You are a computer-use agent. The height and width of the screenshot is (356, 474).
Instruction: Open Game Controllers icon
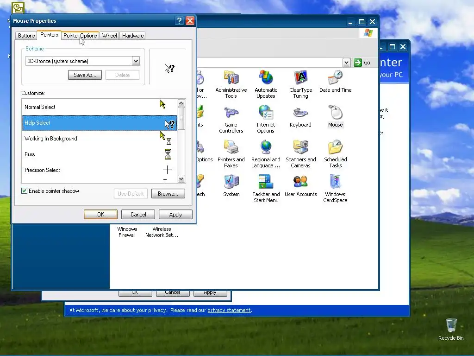click(x=231, y=119)
